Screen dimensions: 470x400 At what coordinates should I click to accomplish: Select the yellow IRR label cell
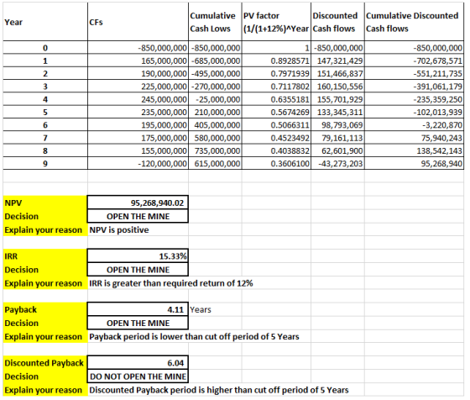[x=45, y=256]
